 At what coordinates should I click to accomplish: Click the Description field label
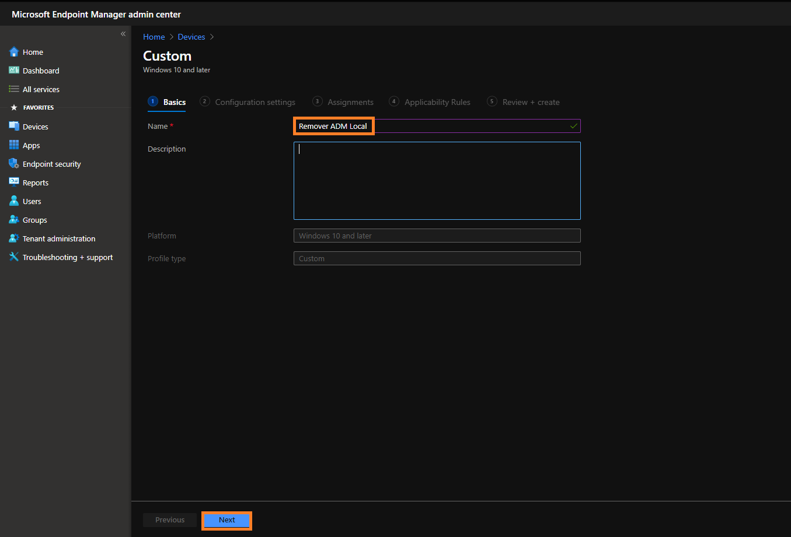pos(167,149)
